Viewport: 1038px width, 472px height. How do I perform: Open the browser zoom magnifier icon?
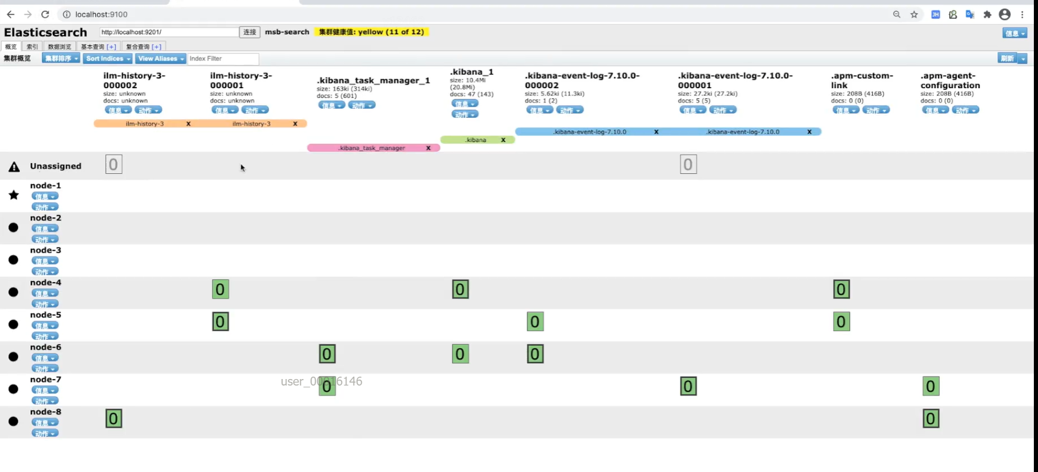[896, 14]
